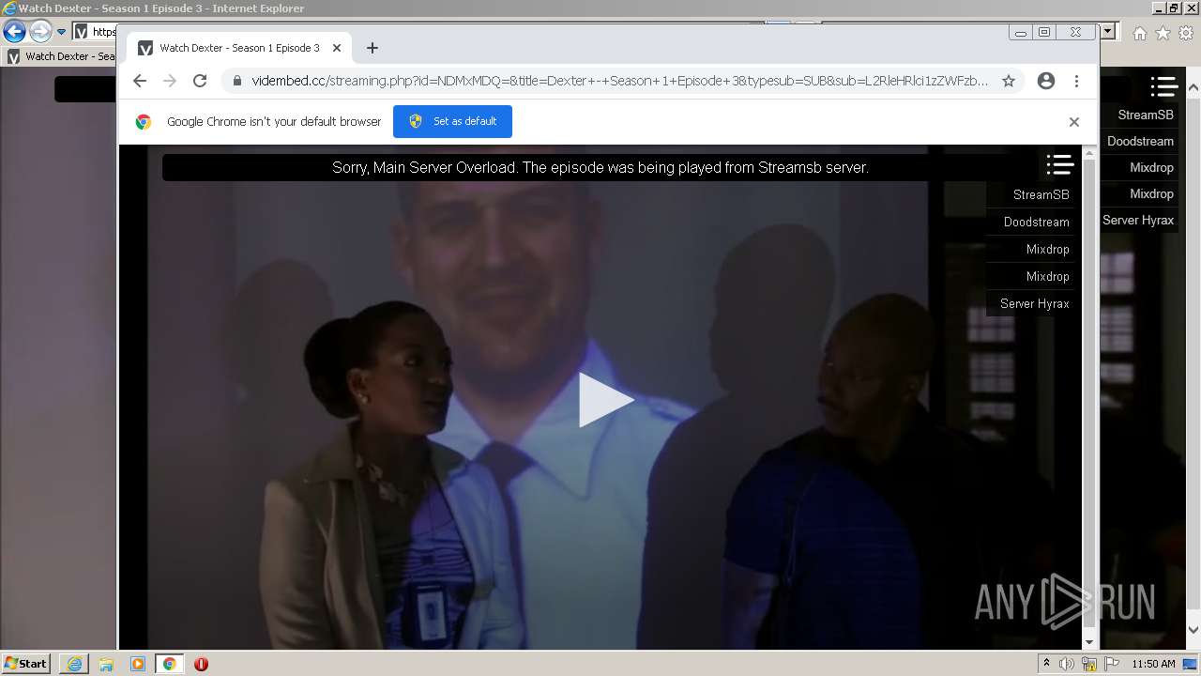Screen dimensions: 1201x676
Task: Select the second Mixdrop server in Chrome player
Action: click(x=1047, y=276)
